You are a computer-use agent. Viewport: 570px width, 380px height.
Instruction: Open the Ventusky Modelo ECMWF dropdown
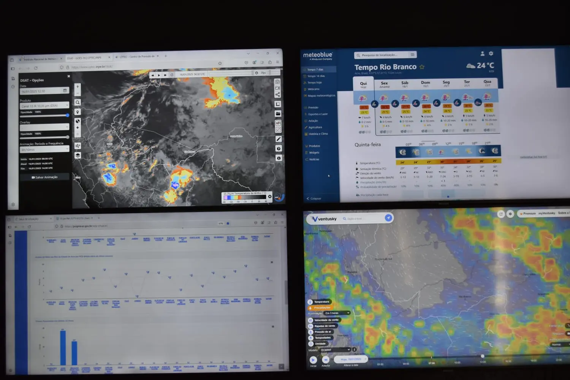tap(335, 350)
